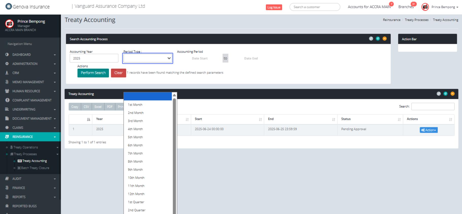
Task: Click the red Clear button
Action: (118, 73)
